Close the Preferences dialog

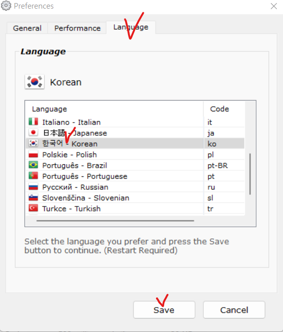click(x=274, y=6)
